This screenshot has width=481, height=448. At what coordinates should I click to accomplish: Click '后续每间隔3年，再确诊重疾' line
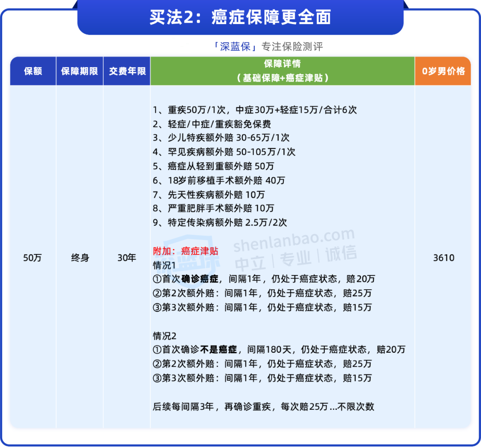(x=264, y=407)
